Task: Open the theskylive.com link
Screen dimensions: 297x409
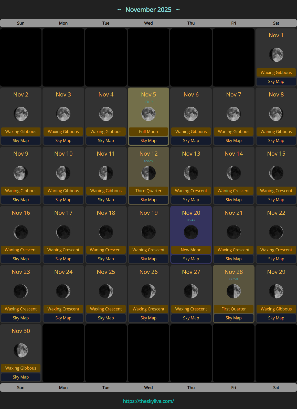Action: [x=148, y=401]
